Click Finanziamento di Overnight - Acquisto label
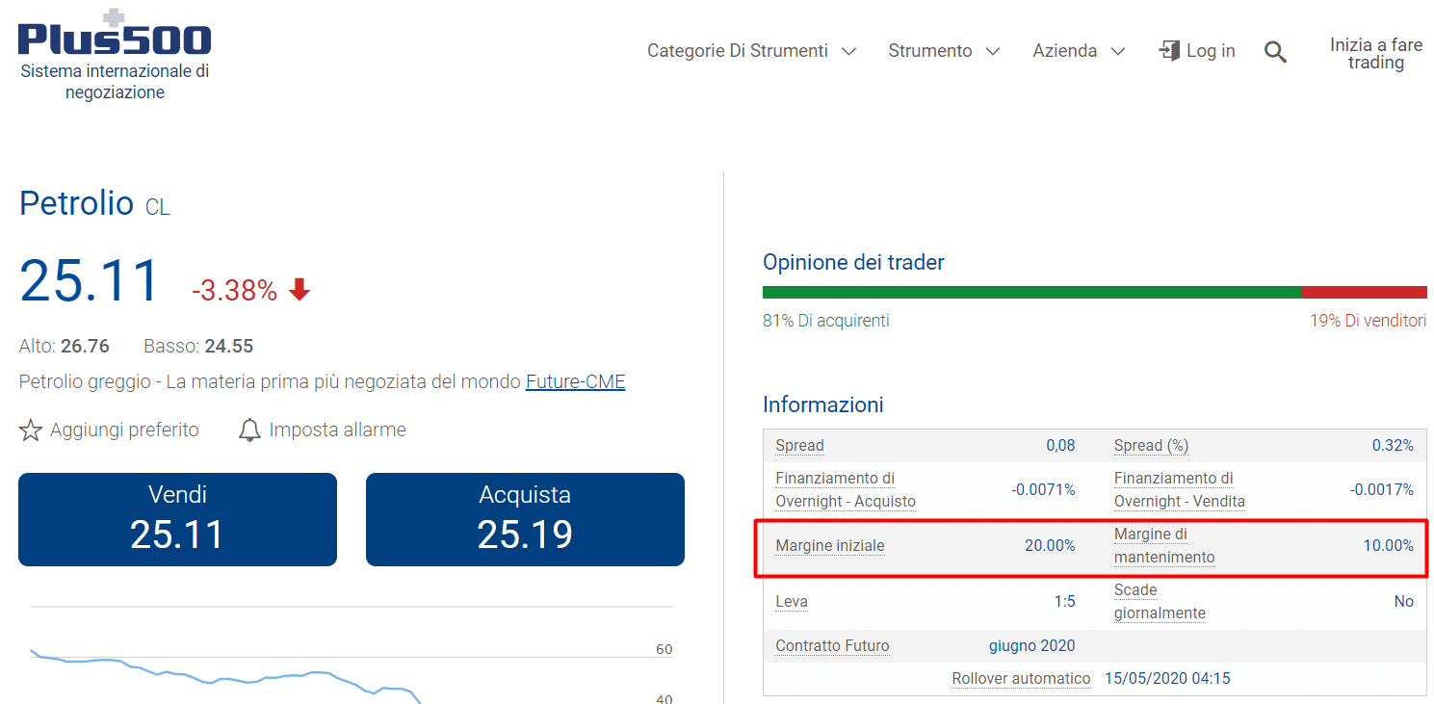Viewport: 1434px width, 704px height. 846,490
